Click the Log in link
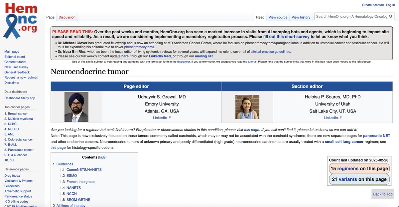 click(x=390, y=5)
